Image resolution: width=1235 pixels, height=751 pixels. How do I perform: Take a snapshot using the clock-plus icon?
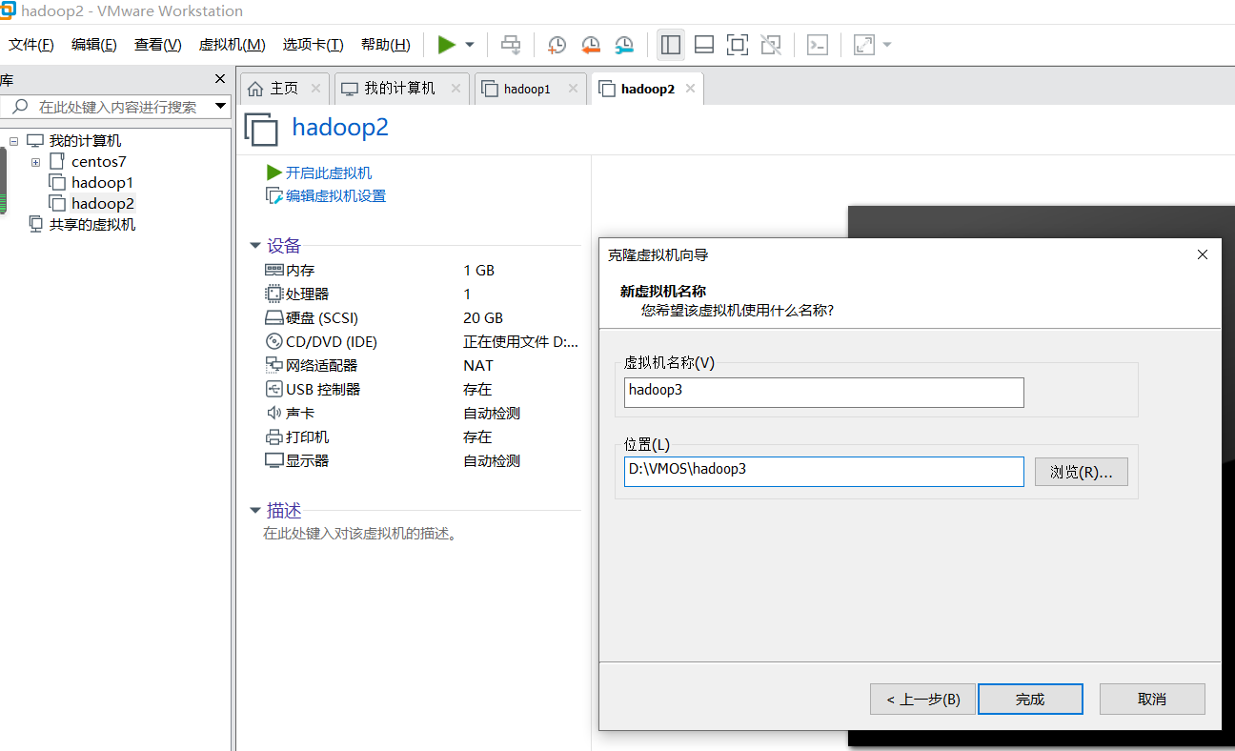coord(557,45)
